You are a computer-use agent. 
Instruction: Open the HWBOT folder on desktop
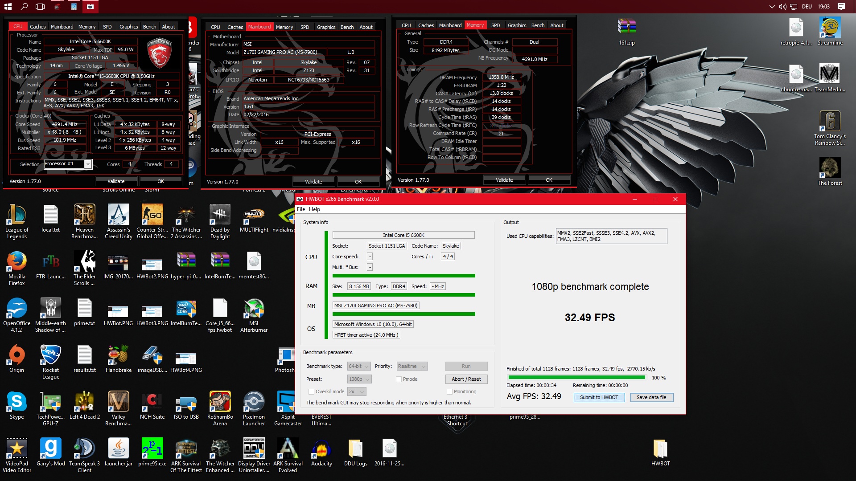click(660, 452)
